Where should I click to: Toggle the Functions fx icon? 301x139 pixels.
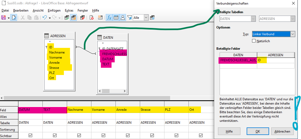(109, 18)
